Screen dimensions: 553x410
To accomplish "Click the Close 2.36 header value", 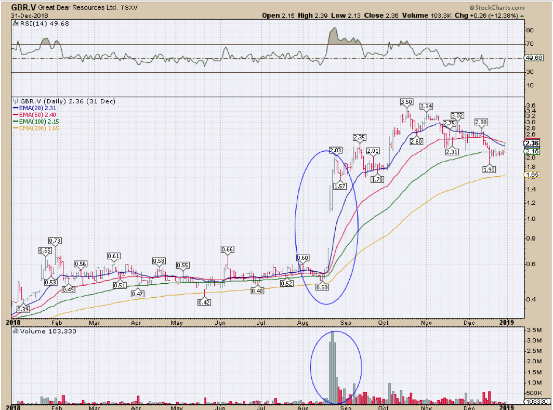I will (x=381, y=16).
